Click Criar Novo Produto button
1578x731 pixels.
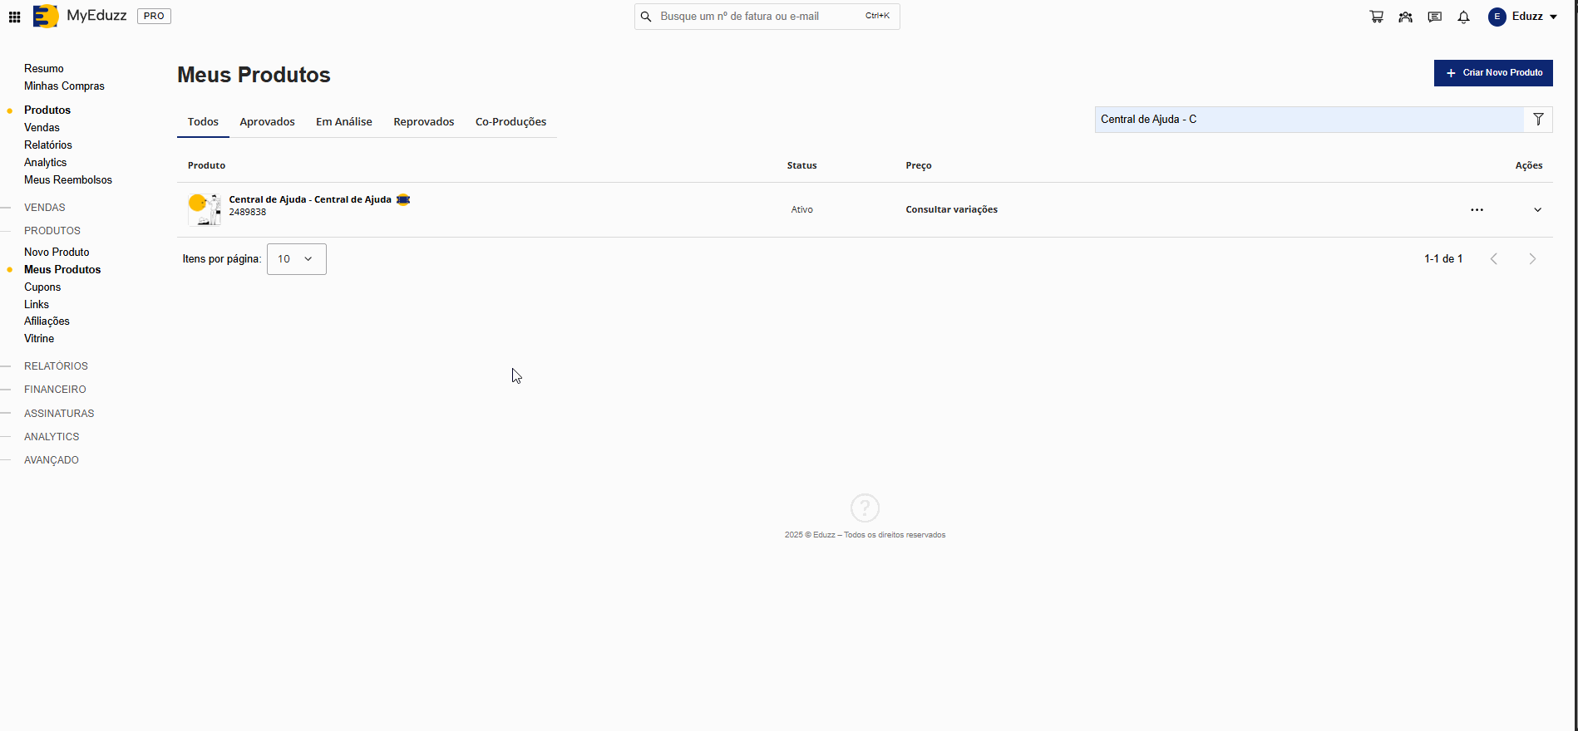(1492, 73)
